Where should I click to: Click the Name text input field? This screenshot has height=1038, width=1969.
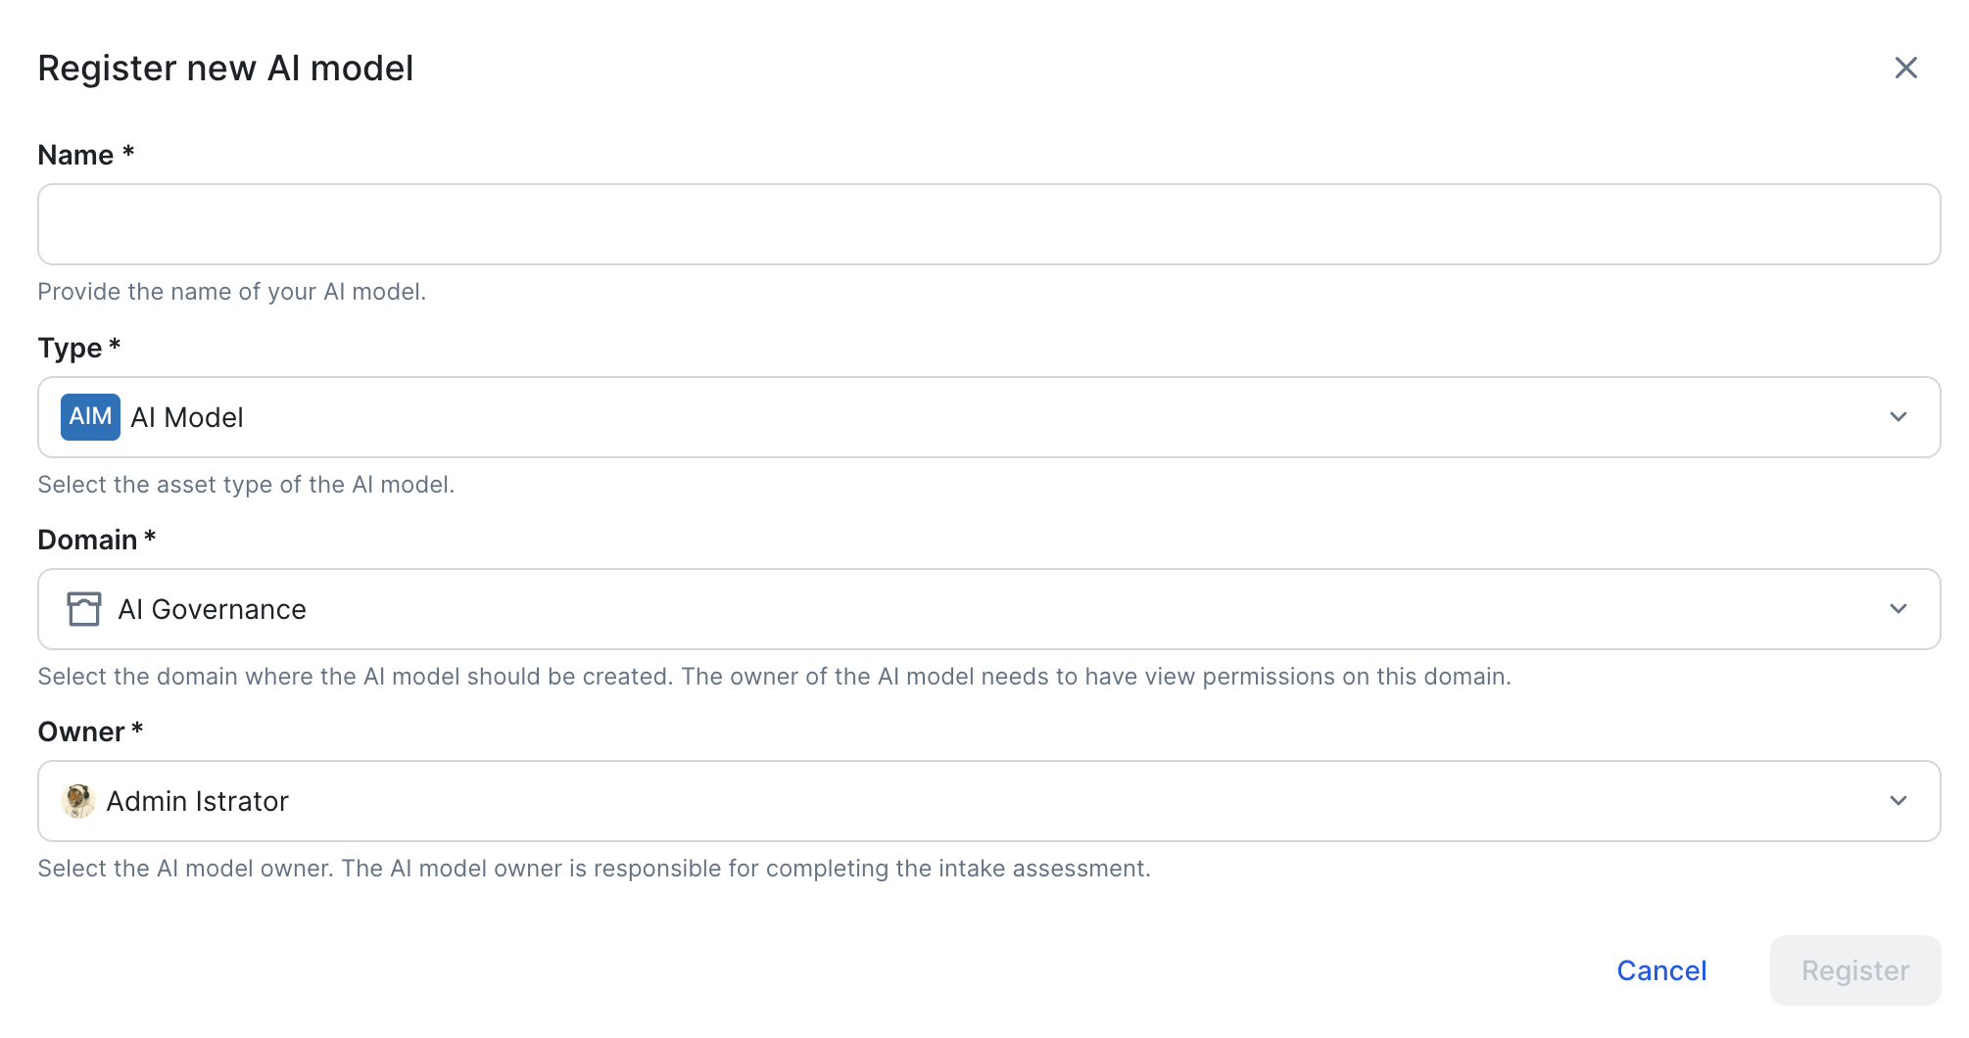[x=988, y=224]
